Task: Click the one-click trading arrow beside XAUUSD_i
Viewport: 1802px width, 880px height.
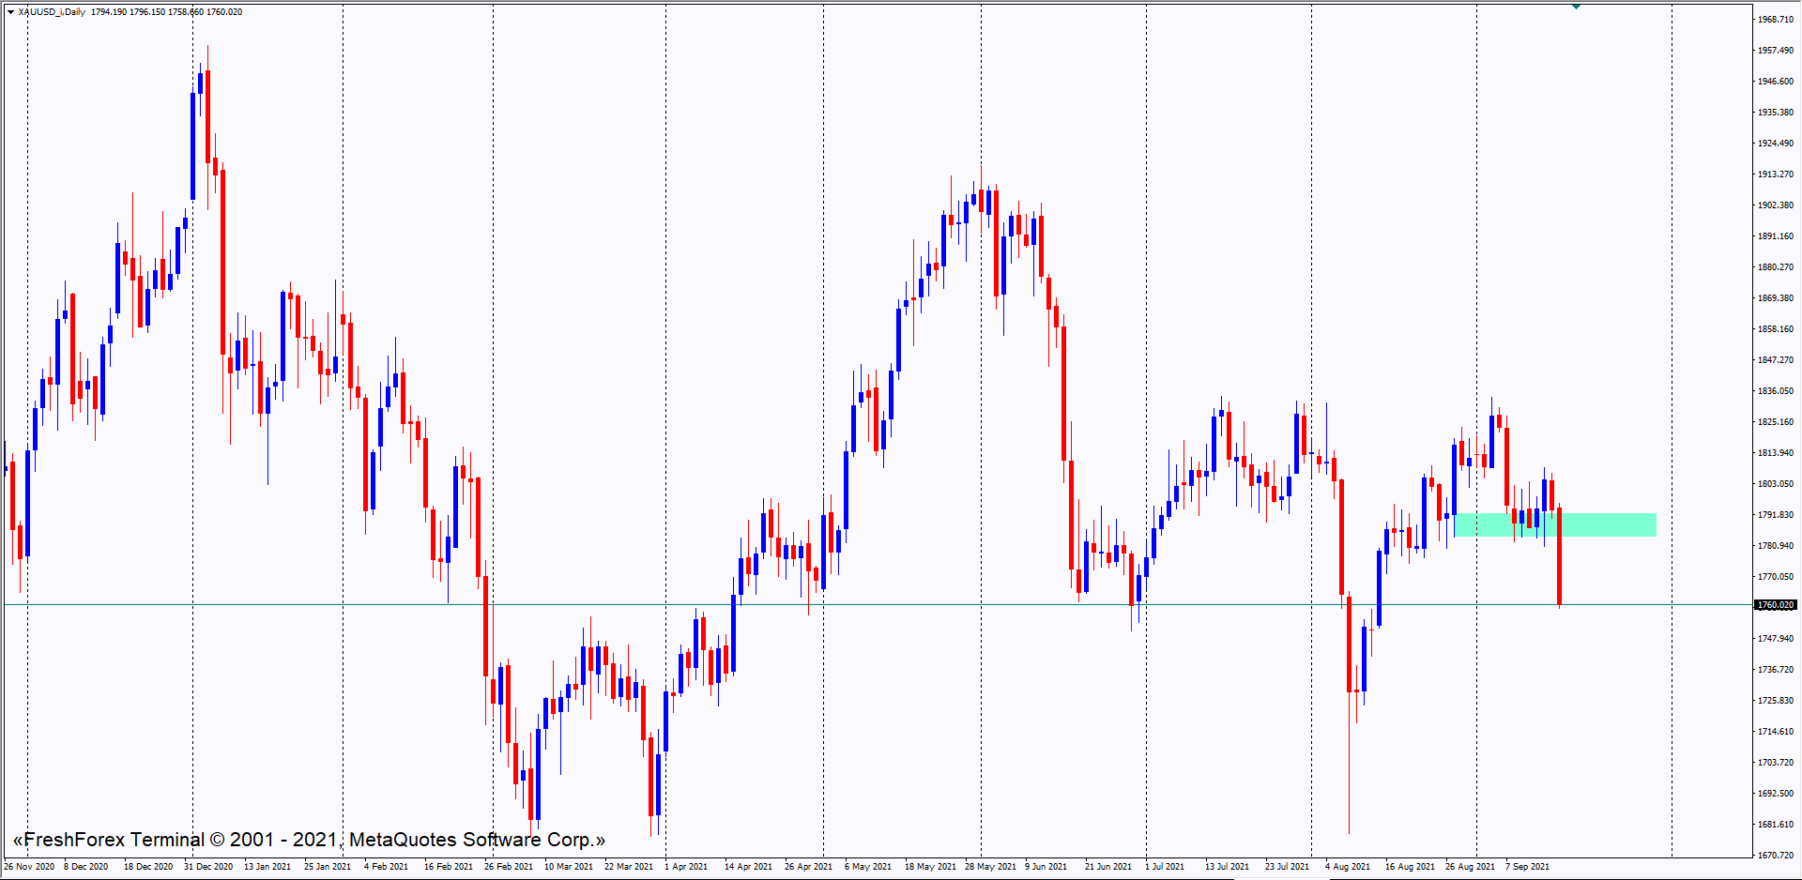Action: pyautogui.click(x=10, y=12)
